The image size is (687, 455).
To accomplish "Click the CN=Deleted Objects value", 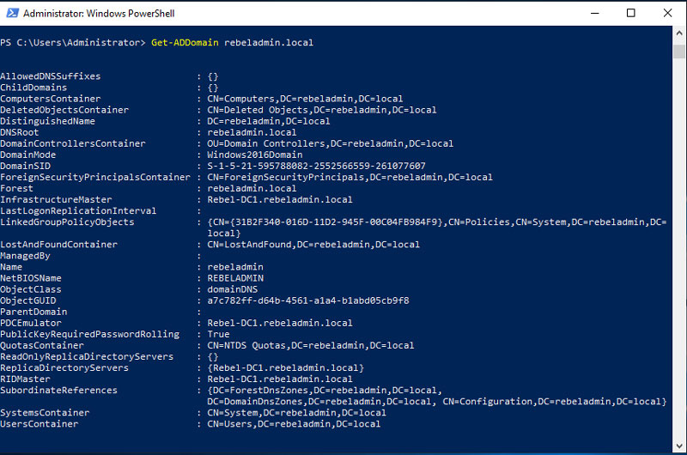I will click(322, 110).
